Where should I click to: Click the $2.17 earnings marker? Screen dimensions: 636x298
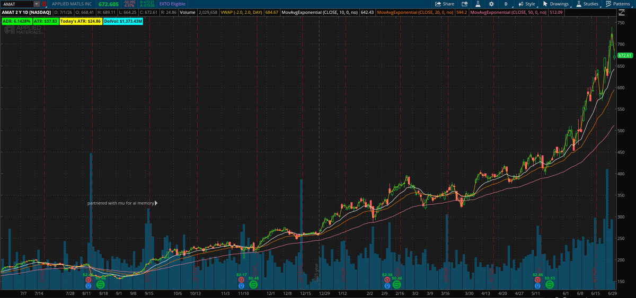coord(242,275)
